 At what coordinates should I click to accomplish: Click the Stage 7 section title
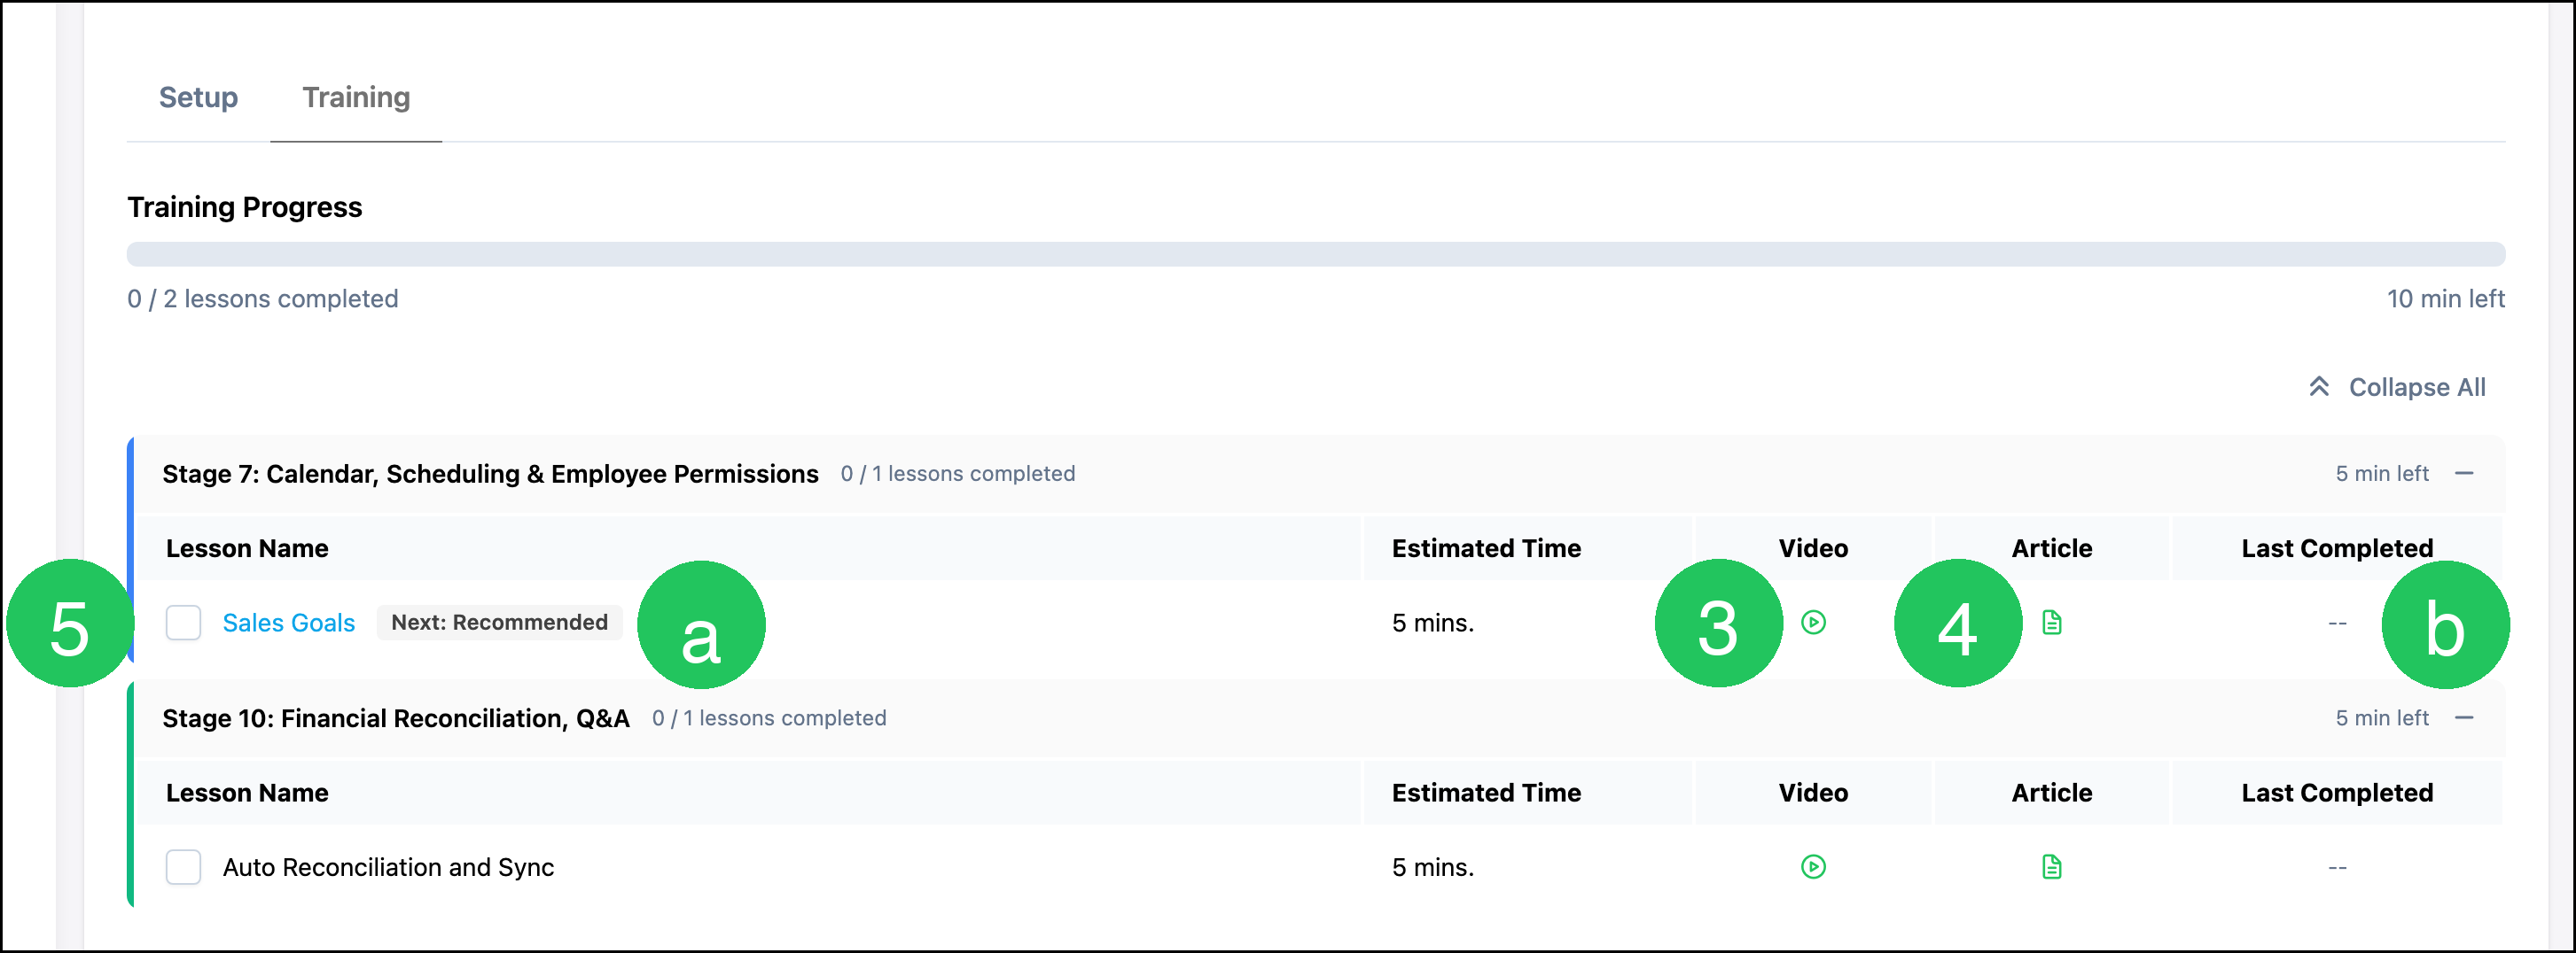490,474
